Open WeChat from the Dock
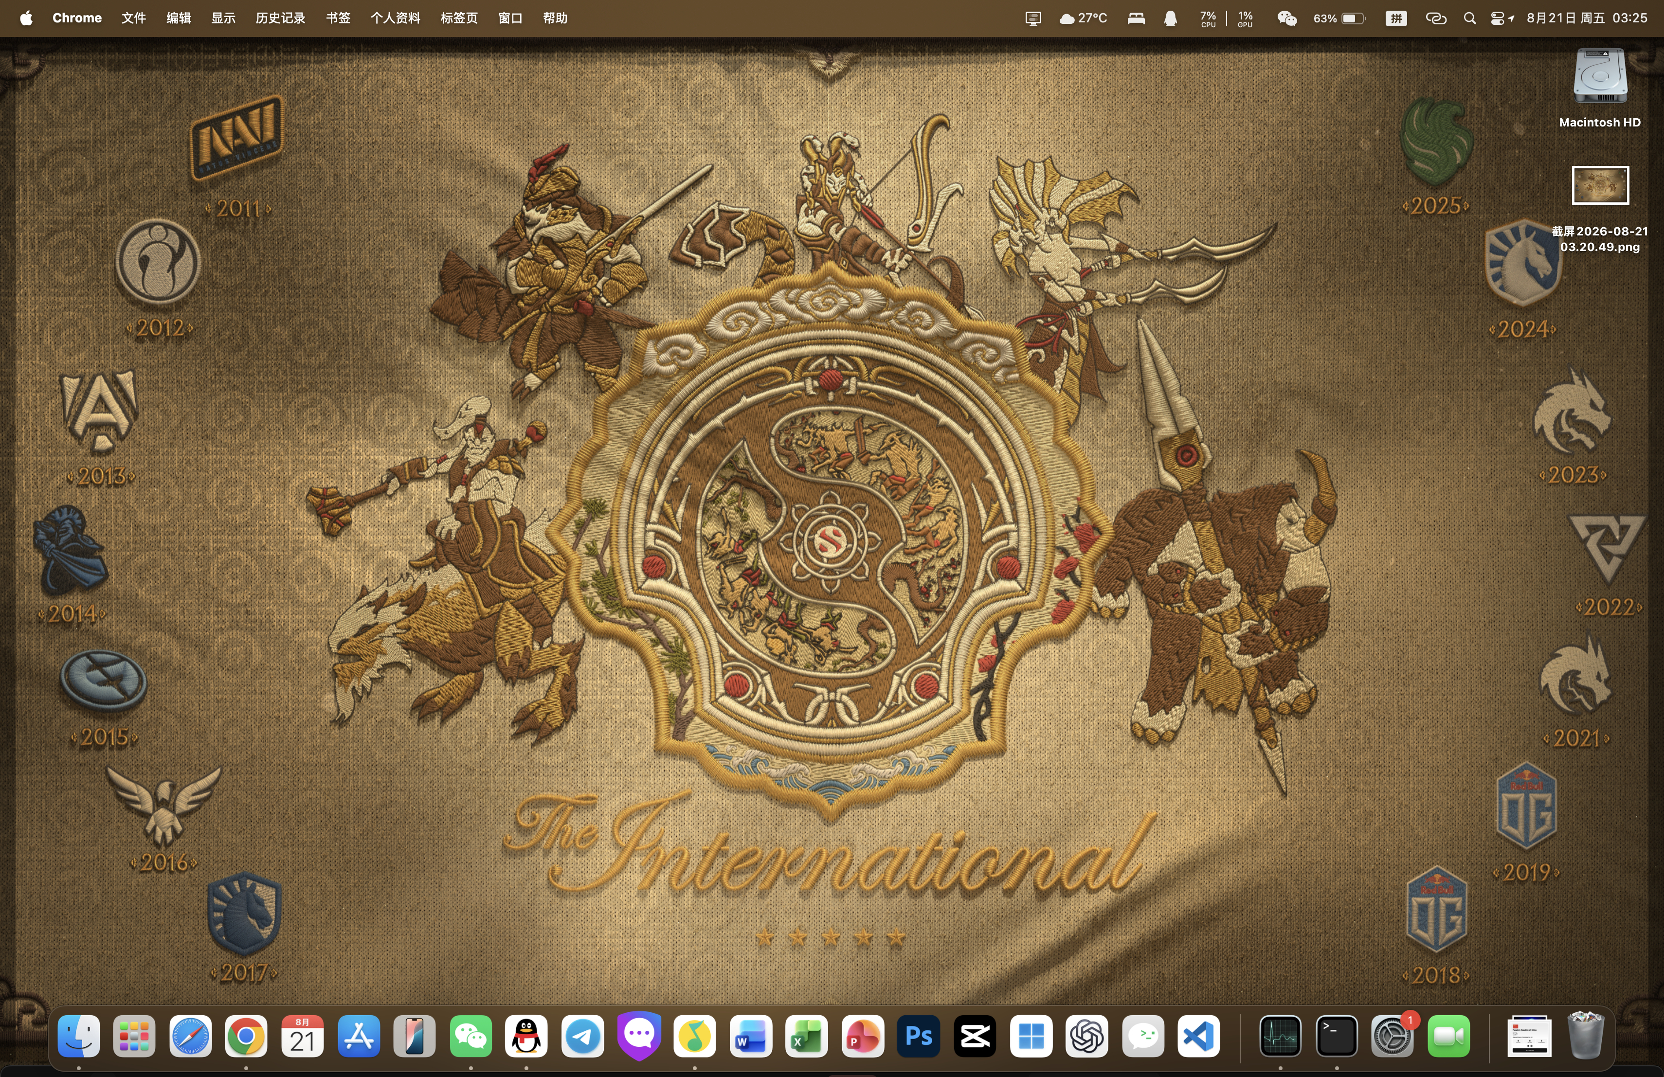Image resolution: width=1664 pixels, height=1077 pixels. click(x=470, y=1036)
